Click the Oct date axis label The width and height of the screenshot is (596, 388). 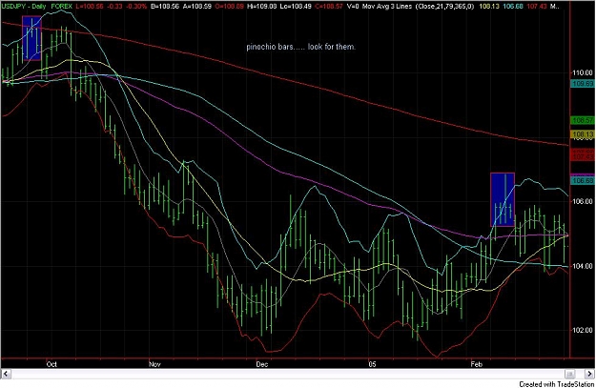pyautogui.click(x=51, y=364)
